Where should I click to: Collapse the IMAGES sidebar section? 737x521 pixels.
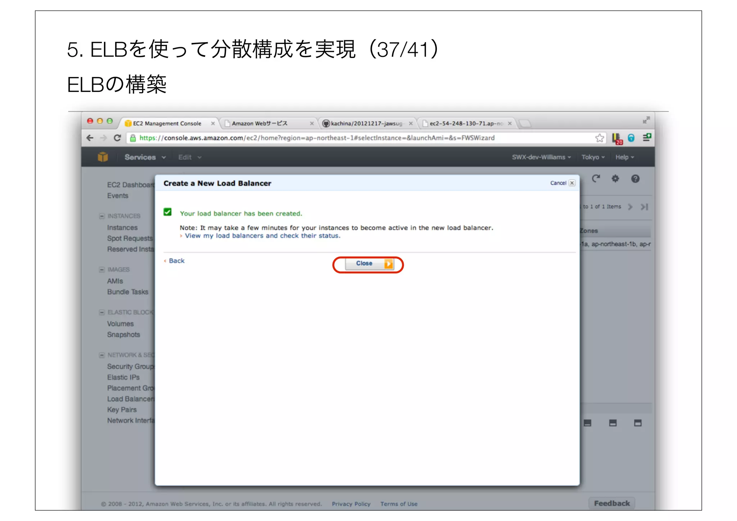click(102, 270)
